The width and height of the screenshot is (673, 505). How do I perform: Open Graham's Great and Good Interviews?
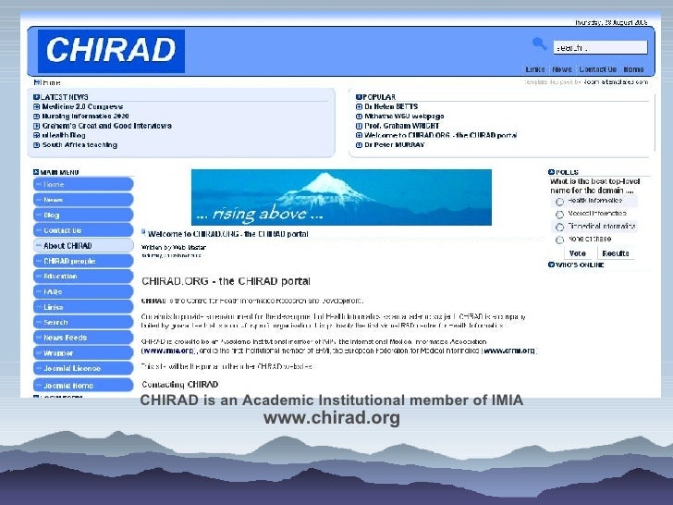click(107, 126)
